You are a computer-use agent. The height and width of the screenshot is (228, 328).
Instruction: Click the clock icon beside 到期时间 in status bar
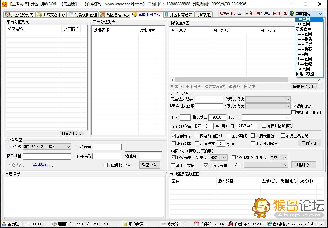55,224
